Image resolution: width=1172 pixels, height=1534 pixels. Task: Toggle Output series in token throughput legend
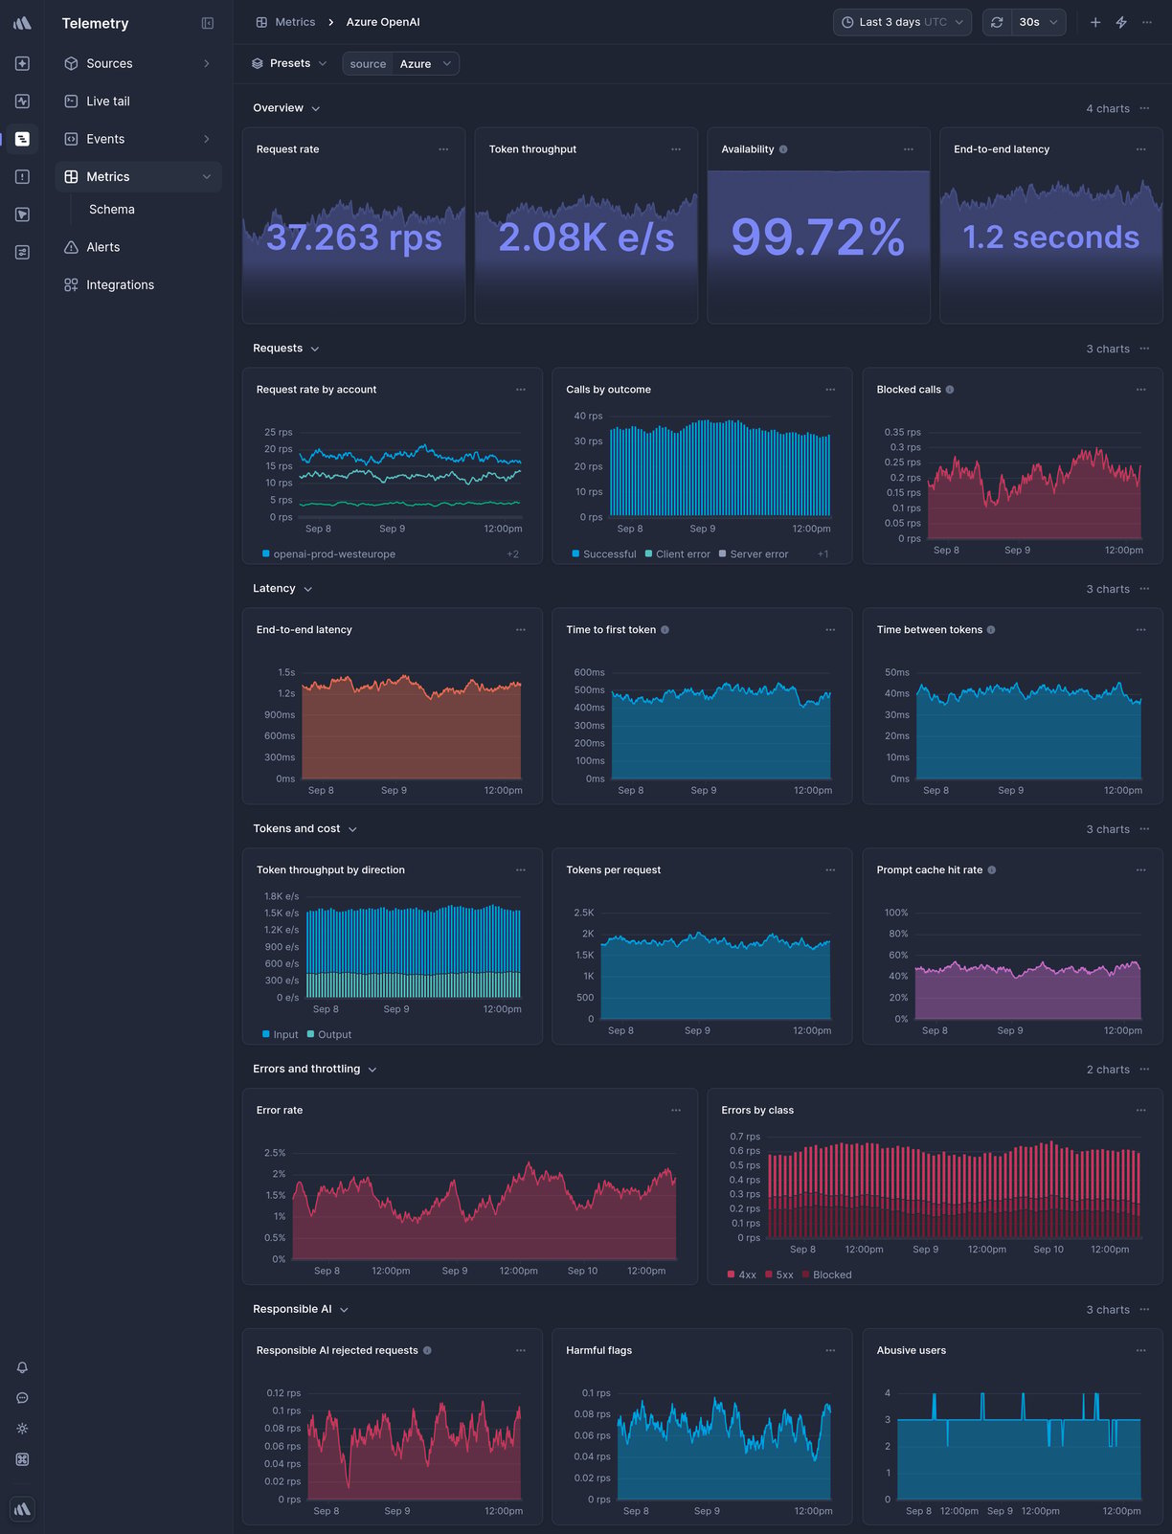329,1035
